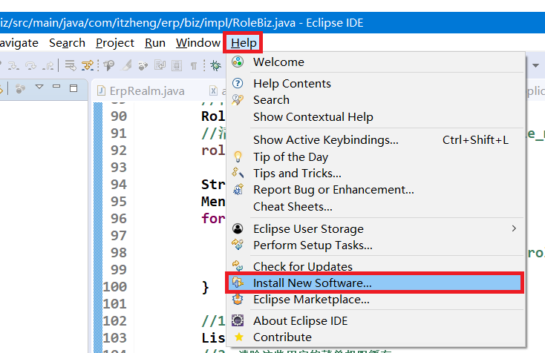
Task: Click line number 96 in the gutter
Action: pos(119,219)
